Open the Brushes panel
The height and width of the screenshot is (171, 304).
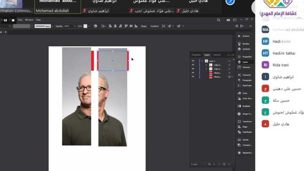click(x=240, y=44)
